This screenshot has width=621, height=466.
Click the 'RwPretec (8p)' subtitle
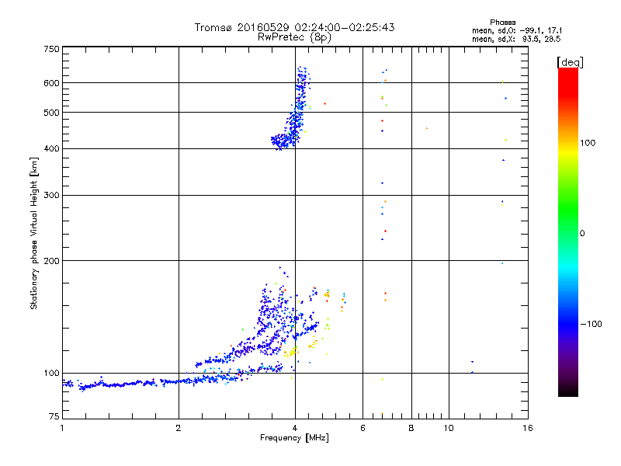coord(294,37)
